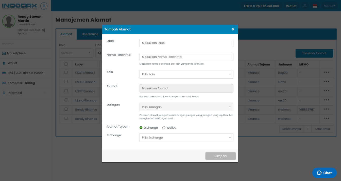Click the Simpan button
This screenshot has height=181, width=341.
(220, 156)
